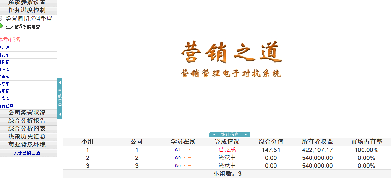The width and height of the screenshot is (391, 178).
Task: Expand the 综合分析图表 section
Action: tap(27, 129)
